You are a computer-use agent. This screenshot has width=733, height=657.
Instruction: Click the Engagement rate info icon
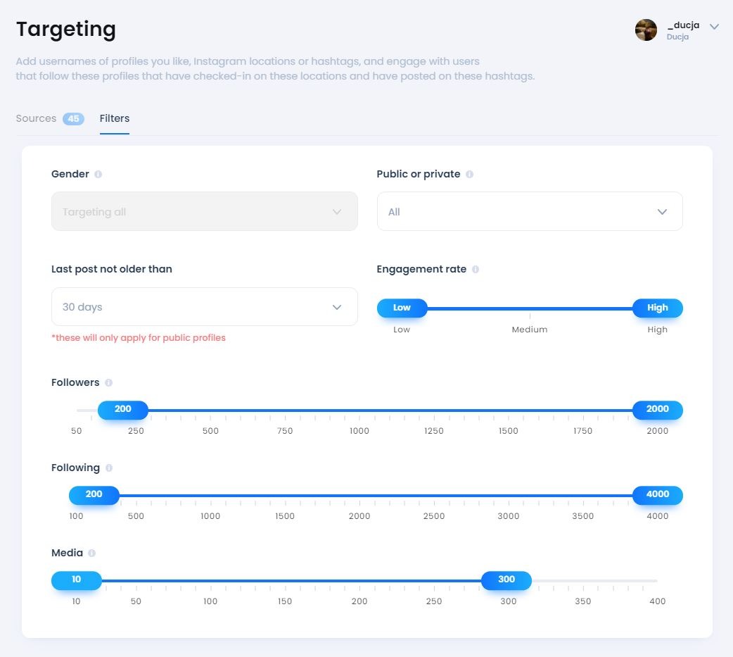pos(476,270)
